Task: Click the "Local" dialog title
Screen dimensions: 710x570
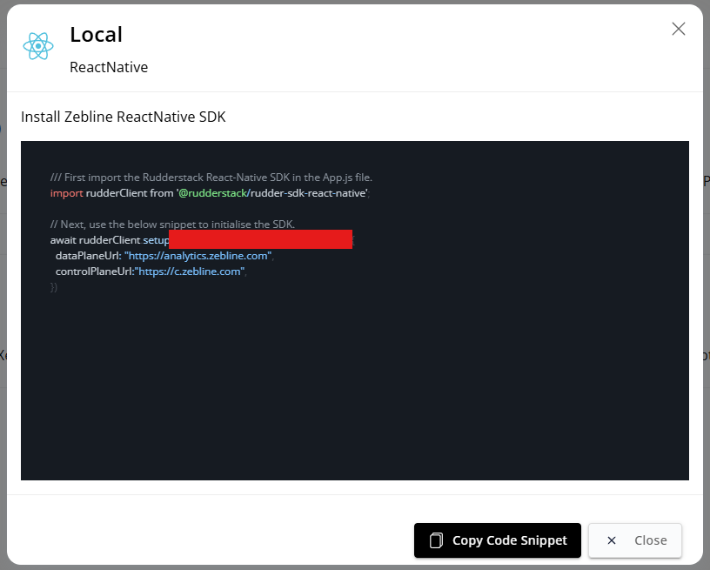Action: (96, 34)
